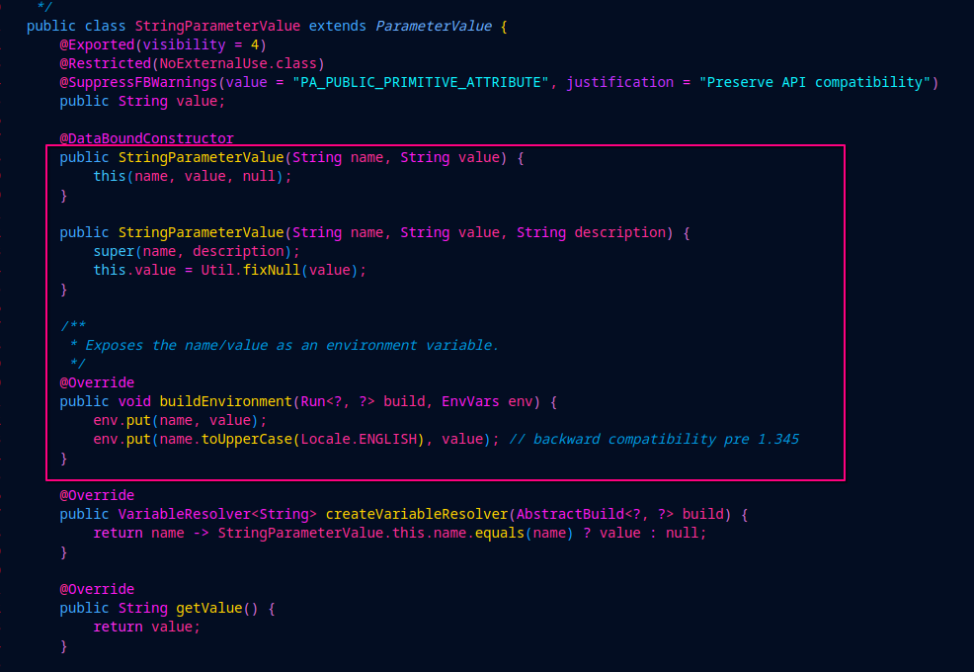Click the 'public String value;' field declaration
This screenshot has width=974, height=672.
point(142,101)
